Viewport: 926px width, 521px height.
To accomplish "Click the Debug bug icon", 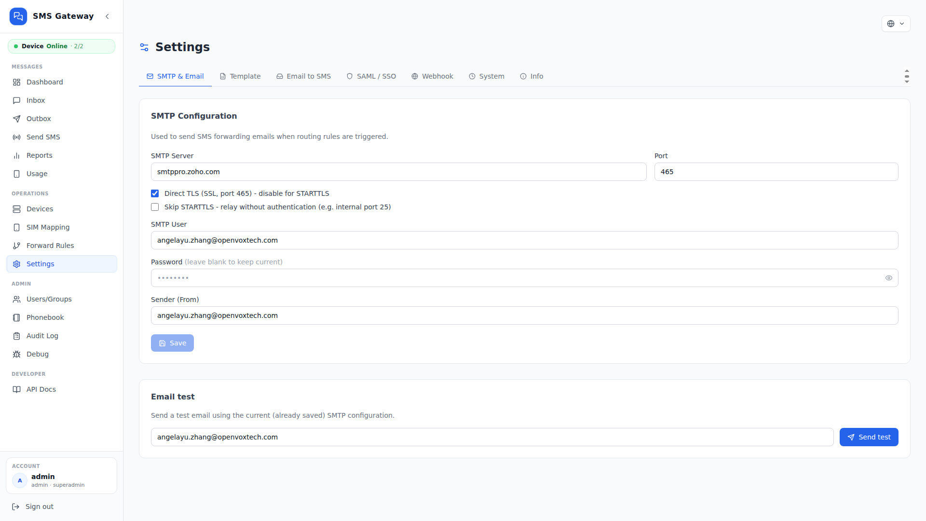I will click(17, 355).
